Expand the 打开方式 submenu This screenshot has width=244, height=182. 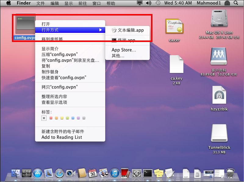70,30
